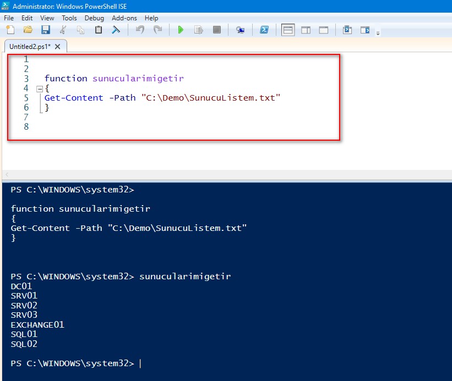This screenshot has width=452, height=381.
Task: Click the New Script icon
Action: pos(10,30)
